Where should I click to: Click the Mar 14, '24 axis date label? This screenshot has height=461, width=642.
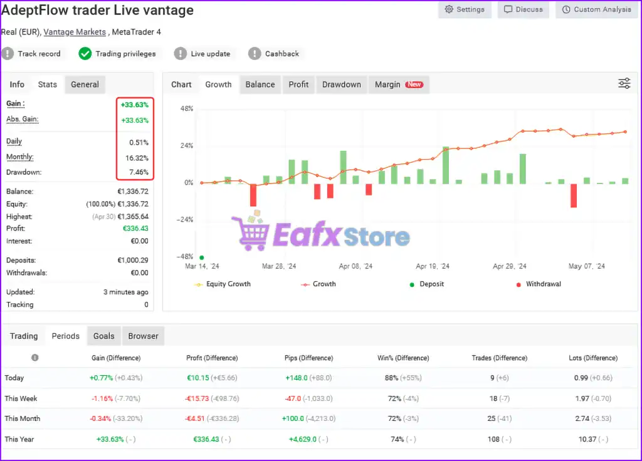pos(202,266)
